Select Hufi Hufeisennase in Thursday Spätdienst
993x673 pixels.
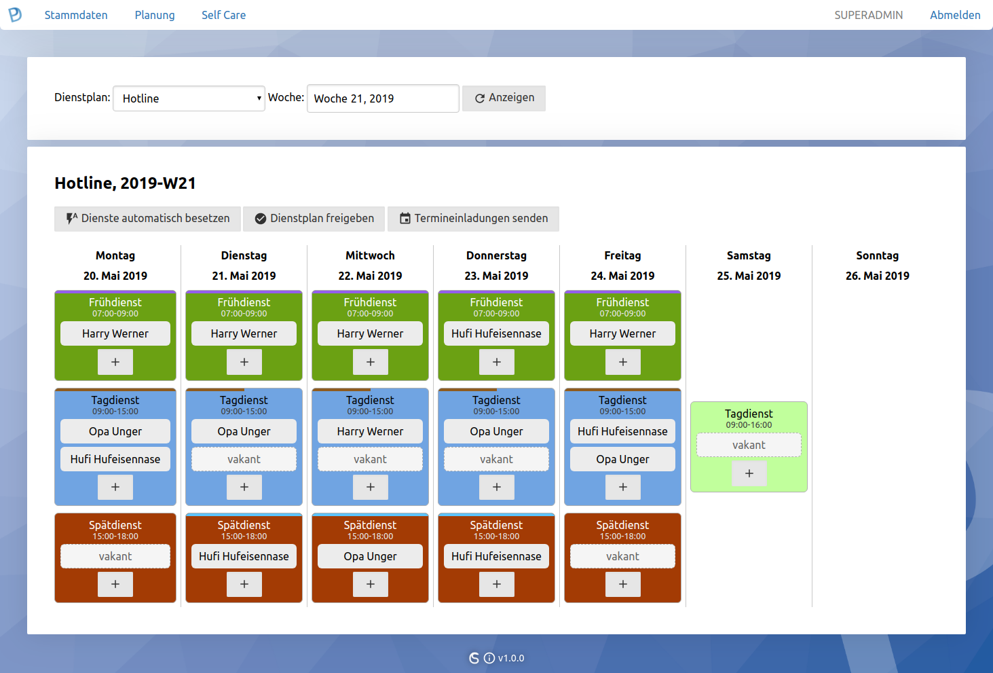pyautogui.click(x=497, y=556)
